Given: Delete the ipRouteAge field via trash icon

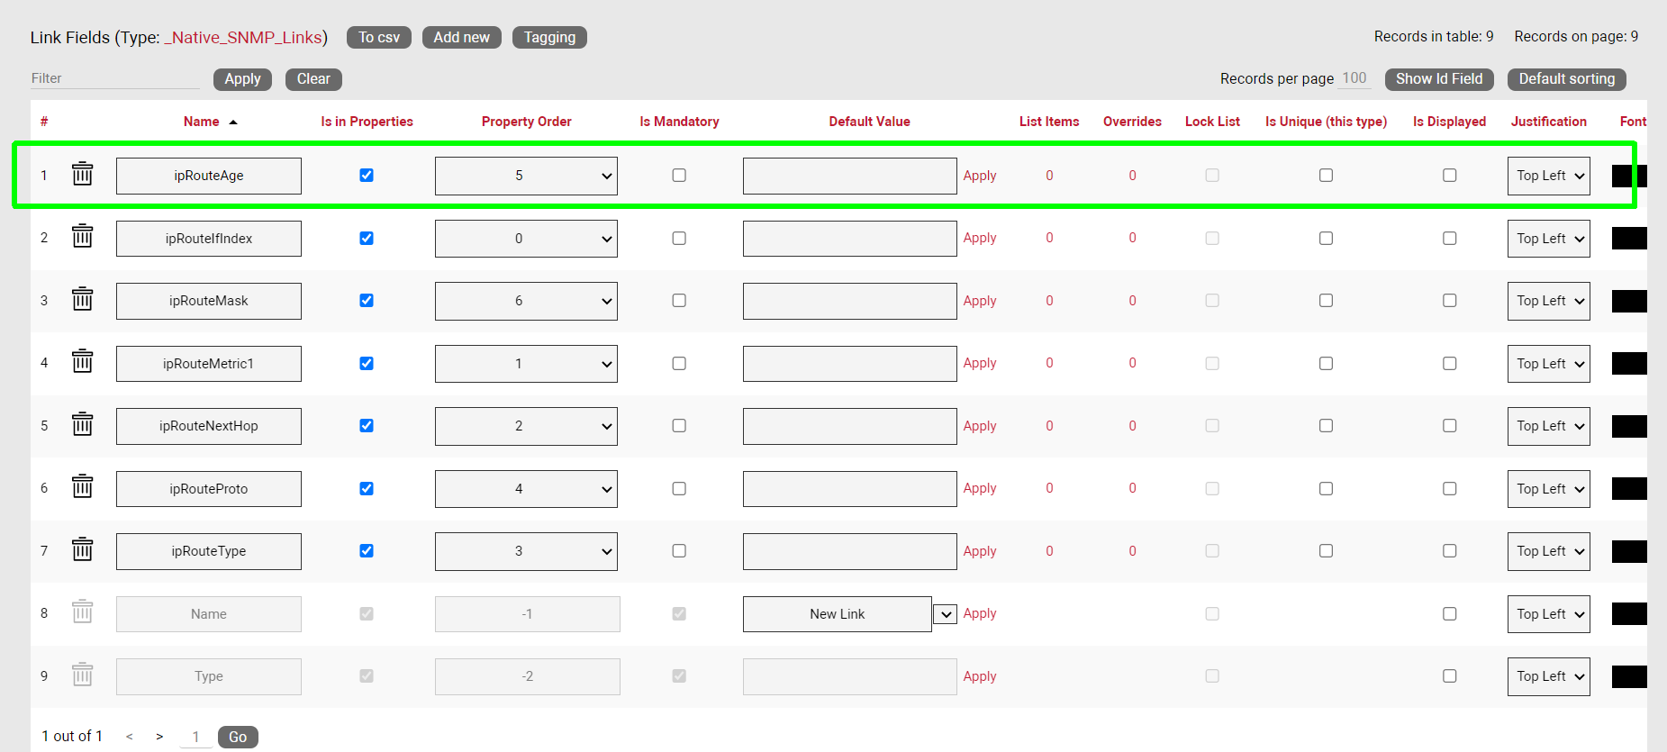Looking at the screenshot, I should coord(82,174).
